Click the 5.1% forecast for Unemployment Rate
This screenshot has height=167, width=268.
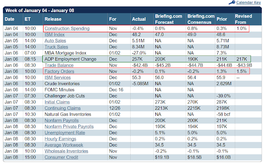click(160, 133)
